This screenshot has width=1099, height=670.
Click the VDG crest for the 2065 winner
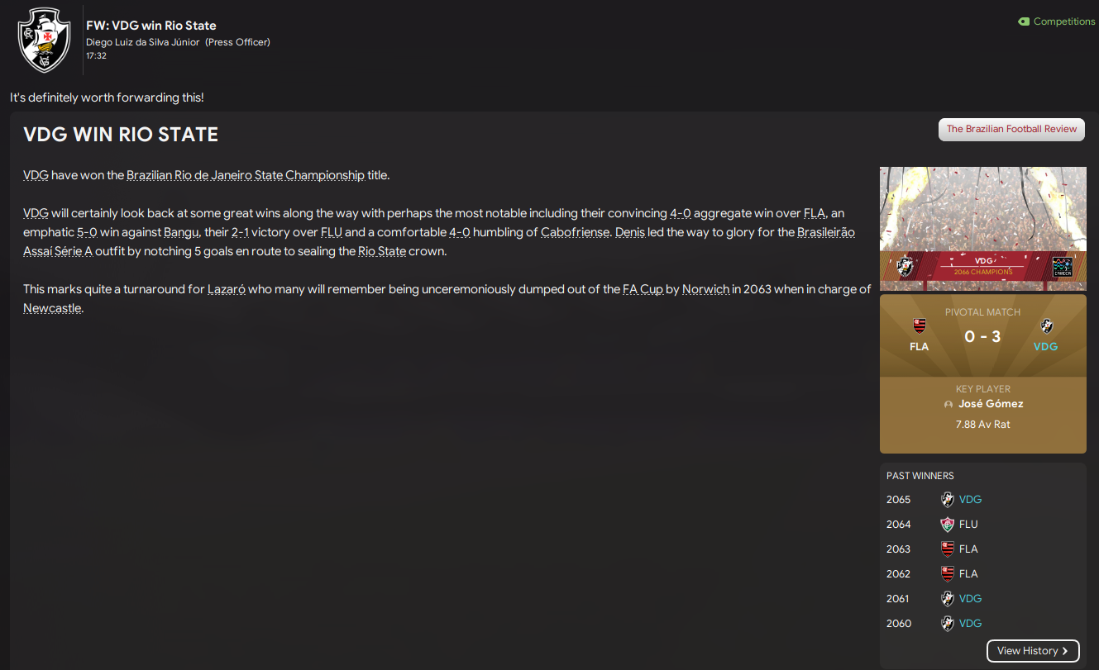tap(948, 499)
